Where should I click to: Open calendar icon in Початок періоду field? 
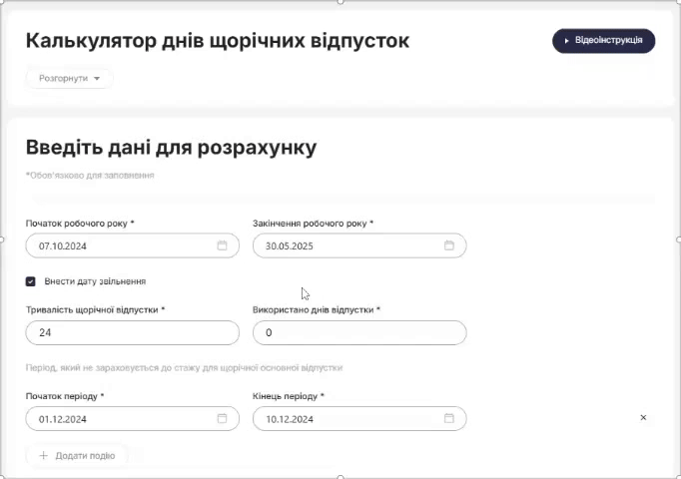click(222, 418)
